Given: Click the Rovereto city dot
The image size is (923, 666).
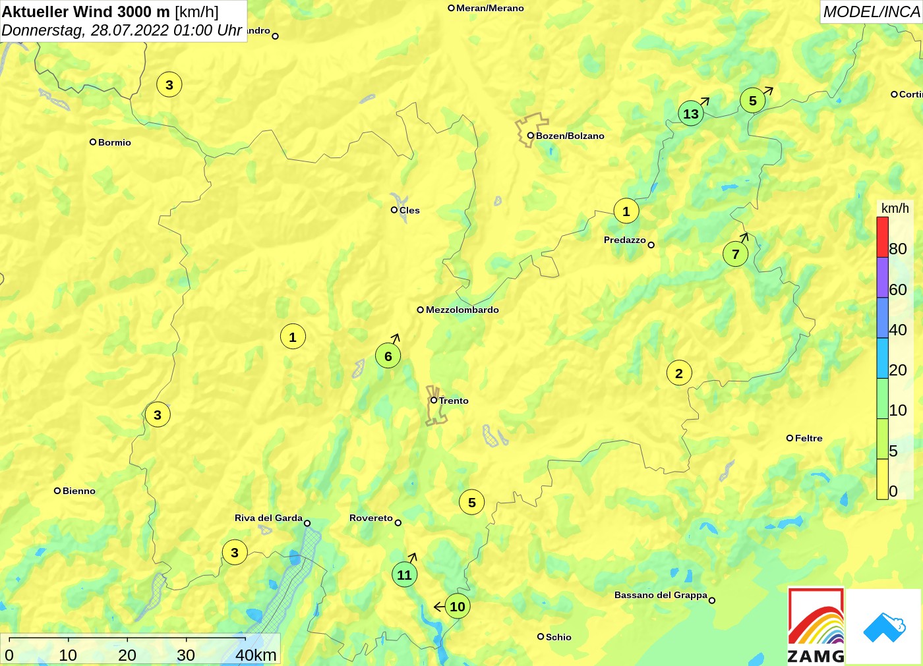Looking at the screenshot, I should 398,522.
